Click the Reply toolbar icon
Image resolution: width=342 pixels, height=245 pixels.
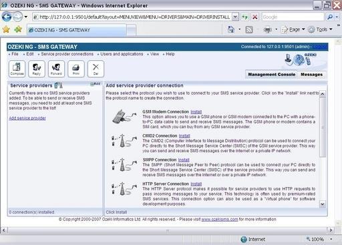click(37, 69)
